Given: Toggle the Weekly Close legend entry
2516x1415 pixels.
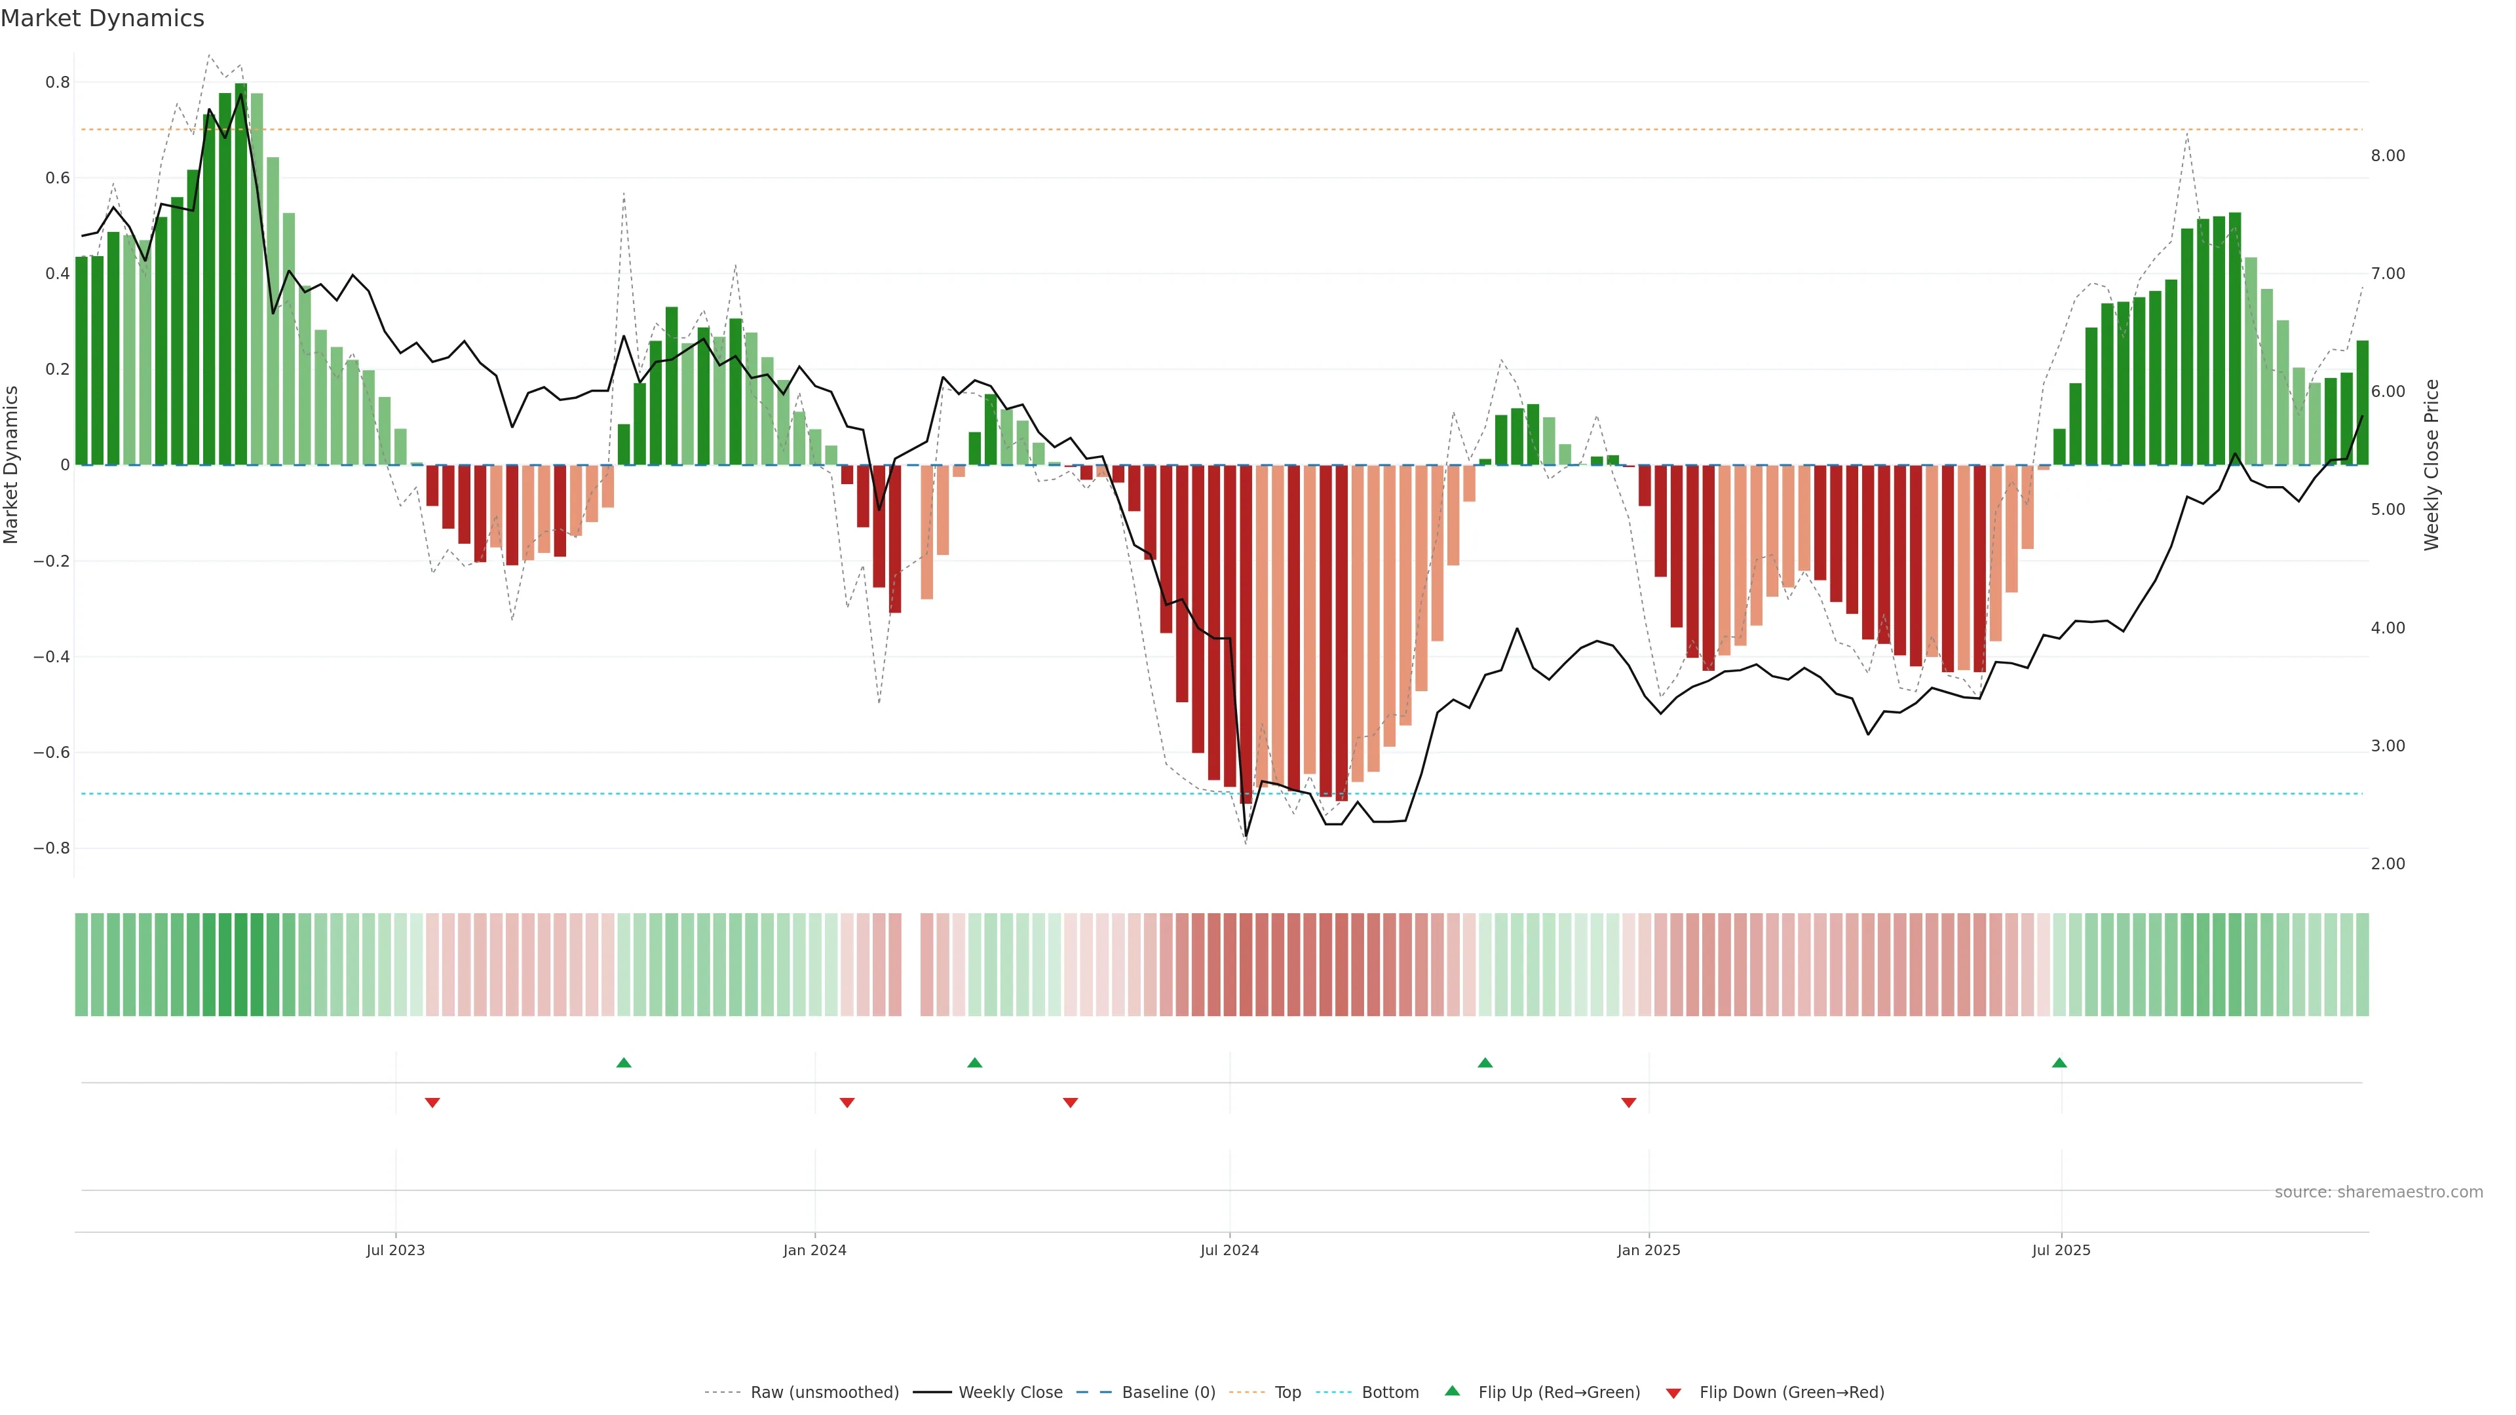Looking at the screenshot, I should tap(1010, 1393).
